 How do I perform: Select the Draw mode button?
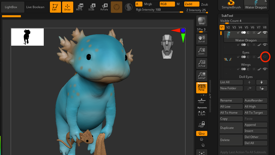click(67, 7)
